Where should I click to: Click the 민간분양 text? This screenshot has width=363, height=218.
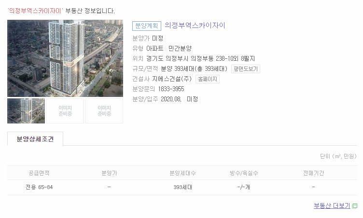pyautogui.click(x=180, y=48)
